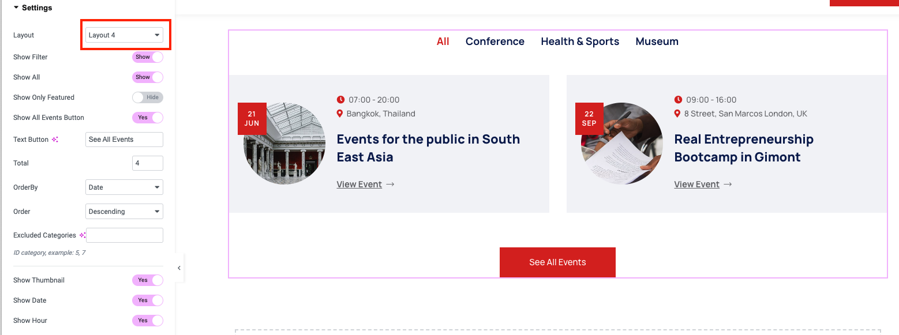The image size is (899, 335).
Task: Click the 22 SEP date badge
Action: pos(589,118)
